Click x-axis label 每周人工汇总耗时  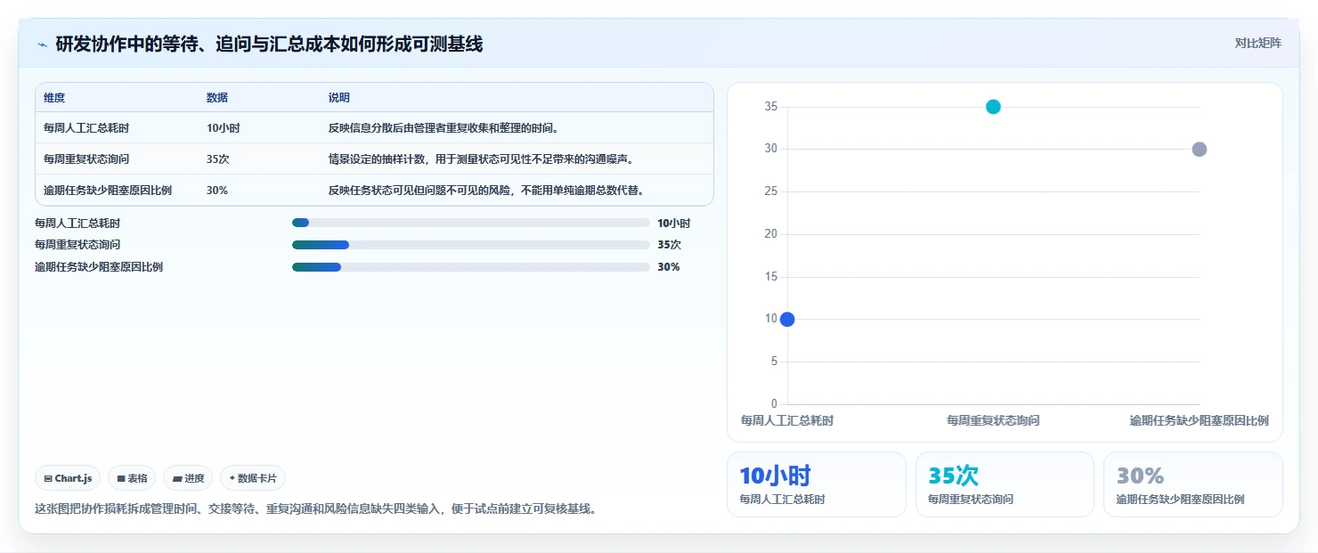(x=787, y=420)
